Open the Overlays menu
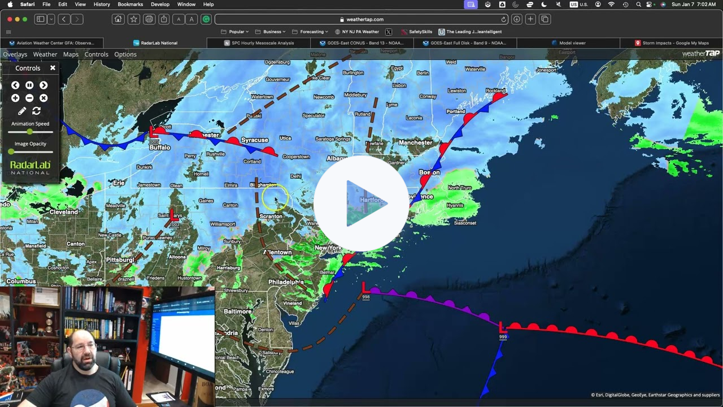723x407 pixels. pos(15,54)
